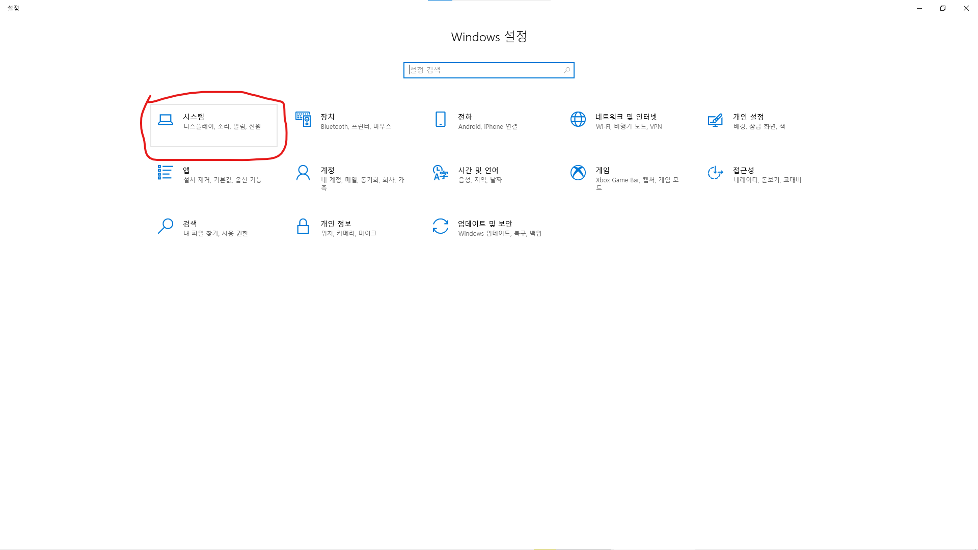Open the 개인 정보 padlock icon
The width and height of the screenshot is (978, 550).
click(x=303, y=226)
